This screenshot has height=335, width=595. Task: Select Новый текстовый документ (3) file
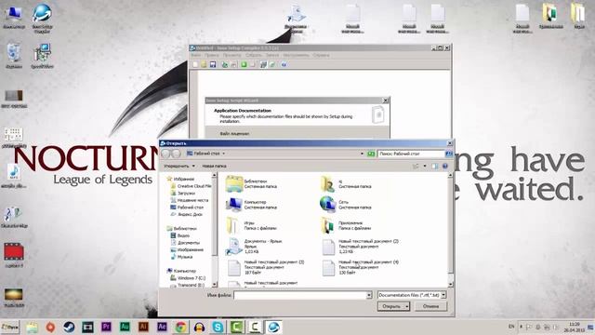(x=265, y=267)
